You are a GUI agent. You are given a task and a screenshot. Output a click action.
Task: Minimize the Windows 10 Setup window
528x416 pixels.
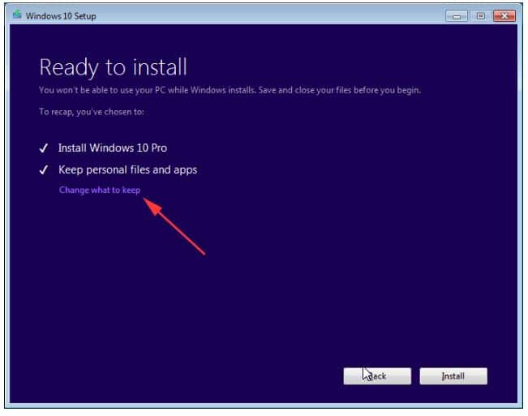(x=457, y=16)
